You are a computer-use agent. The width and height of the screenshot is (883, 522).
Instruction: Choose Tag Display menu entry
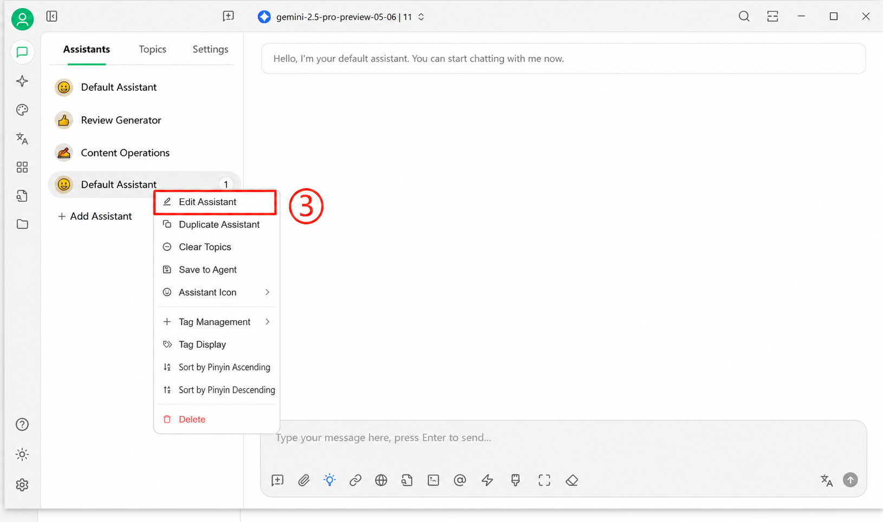pos(217,345)
